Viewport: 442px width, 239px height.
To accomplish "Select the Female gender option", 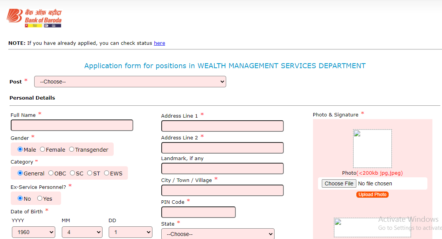I will (x=43, y=149).
